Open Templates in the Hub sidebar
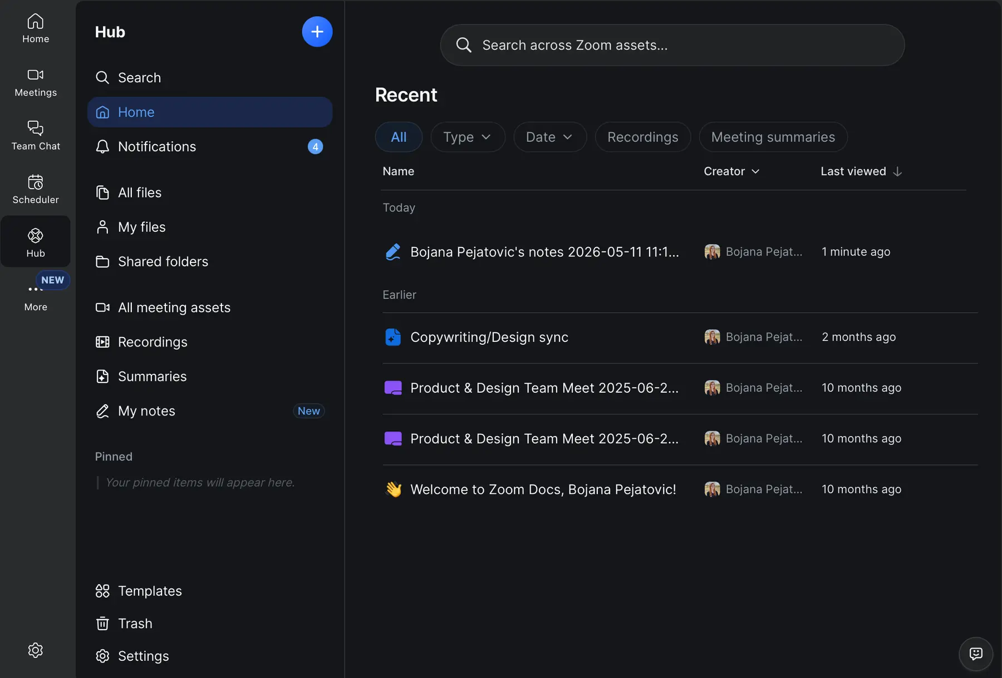This screenshot has width=1002, height=678. pos(210,591)
